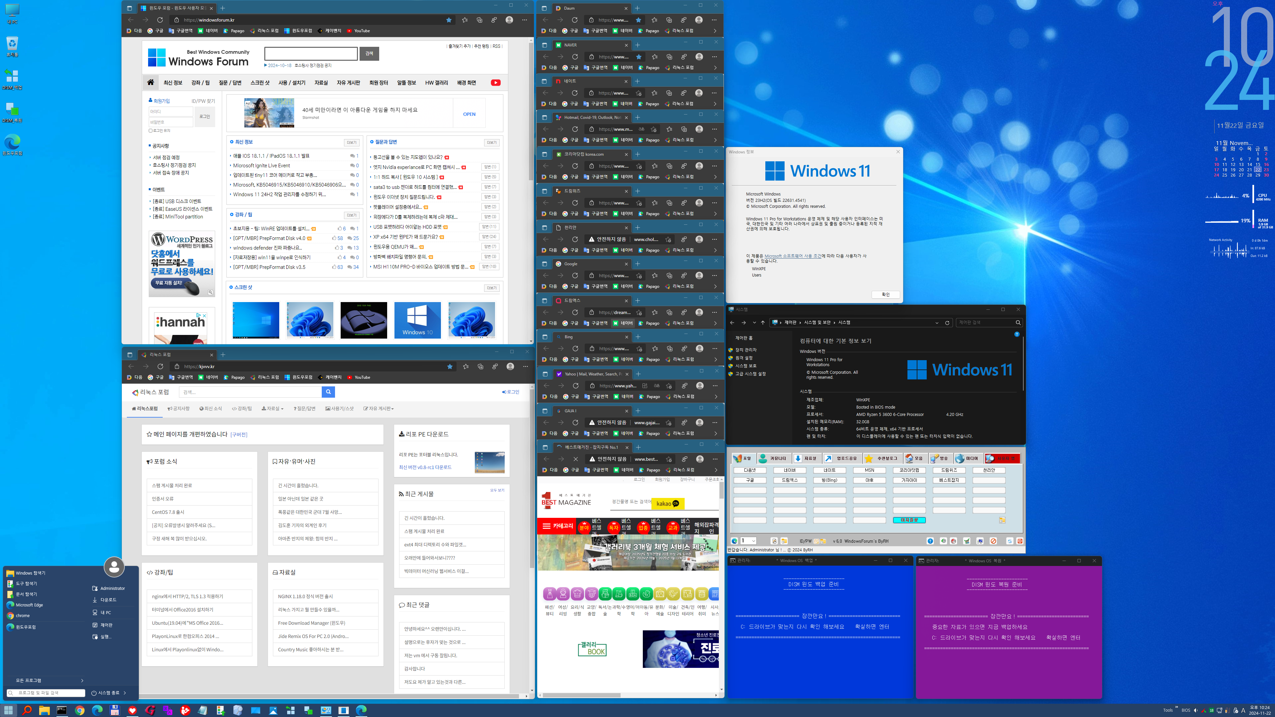Viewport: 1275px width, 717px height.
Task: Open Command Prompt from the taskbar
Action: [62, 710]
